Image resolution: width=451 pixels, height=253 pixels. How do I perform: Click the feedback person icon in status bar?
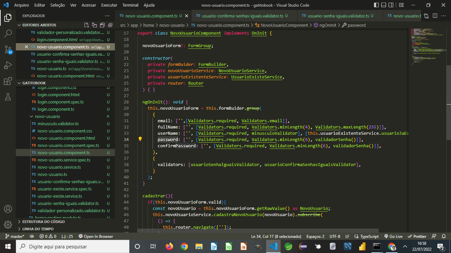click(x=434, y=237)
